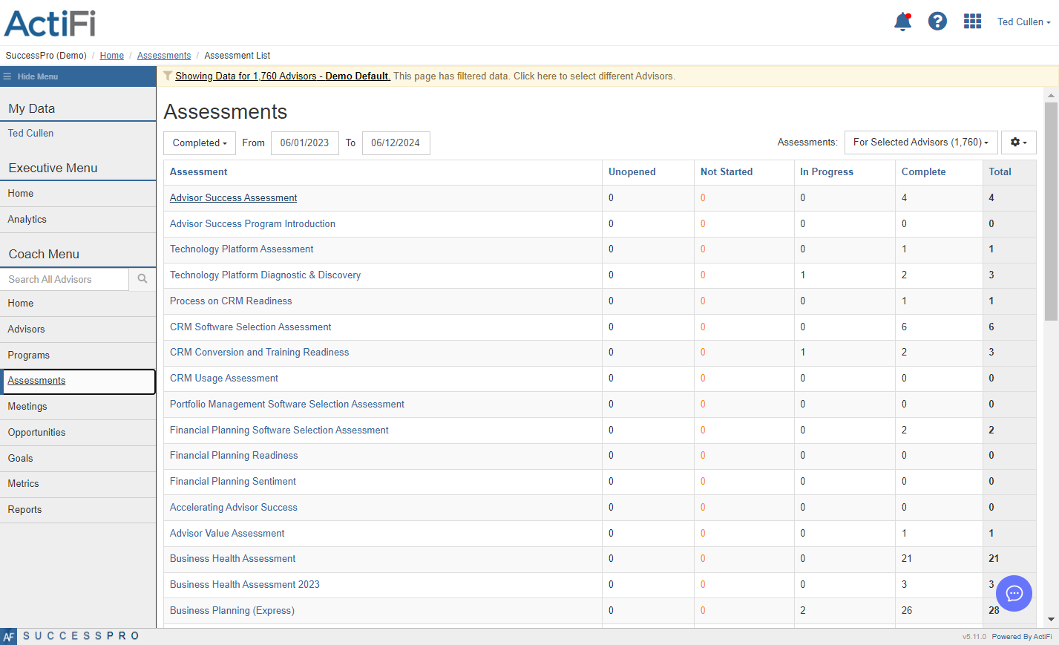Open the chat bubble widget
1059x645 pixels.
(x=1014, y=593)
